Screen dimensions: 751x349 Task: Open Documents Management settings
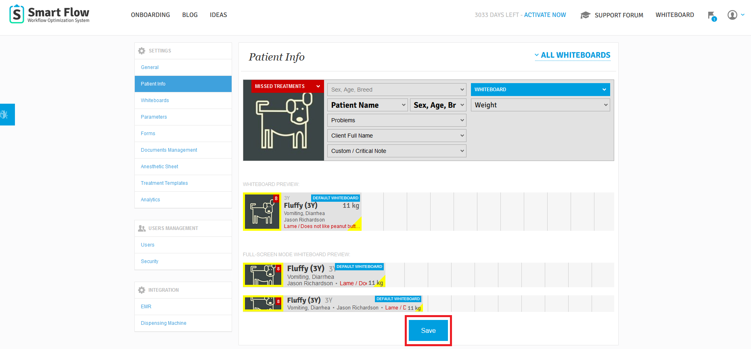[x=183, y=150]
